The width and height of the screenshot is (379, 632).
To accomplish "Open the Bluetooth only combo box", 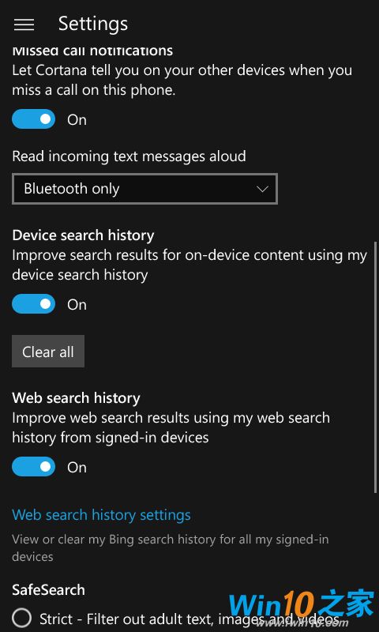I will click(x=144, y=189).
